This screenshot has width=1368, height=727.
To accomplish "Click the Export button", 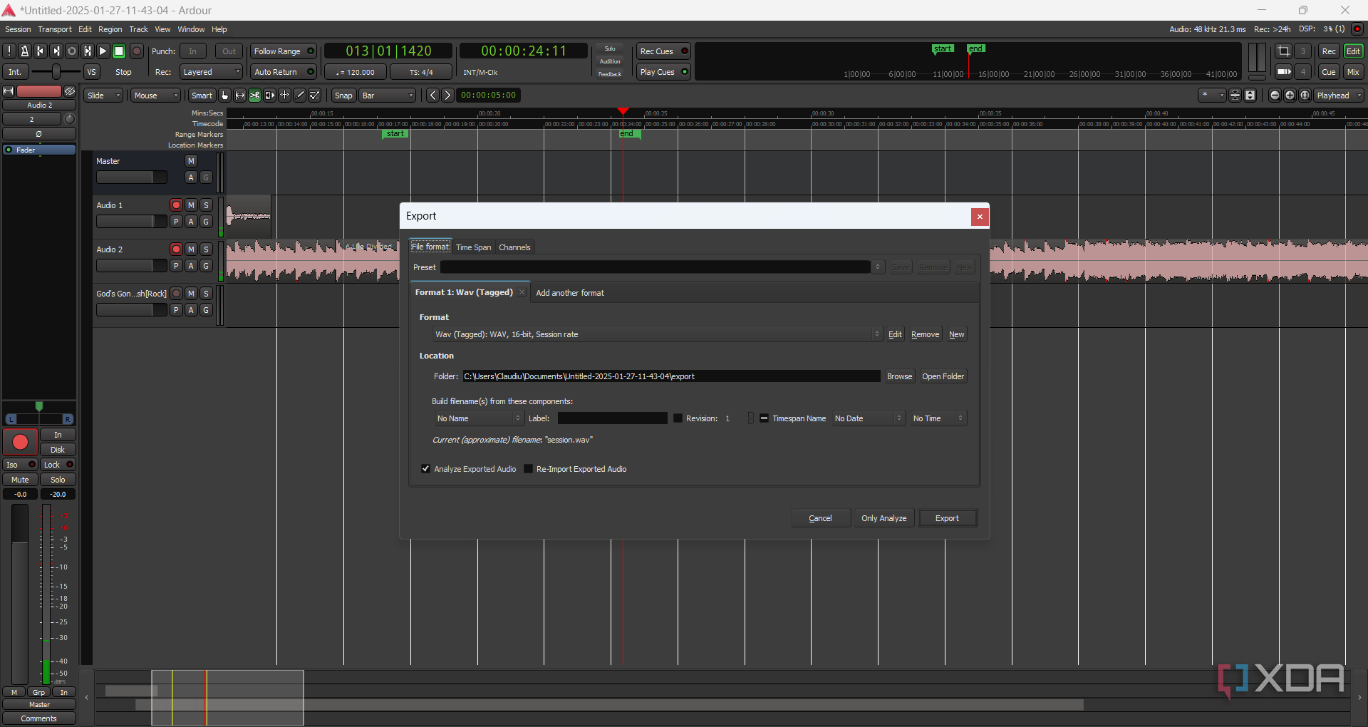I will (948, 518).
